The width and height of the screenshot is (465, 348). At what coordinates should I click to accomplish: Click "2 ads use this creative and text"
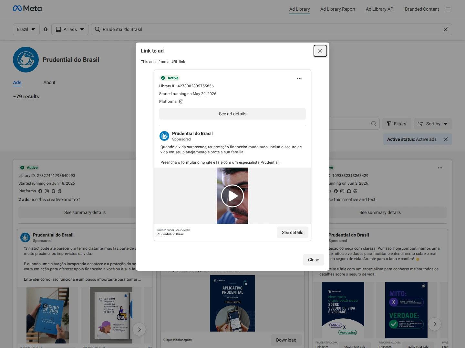coord(49,200)
